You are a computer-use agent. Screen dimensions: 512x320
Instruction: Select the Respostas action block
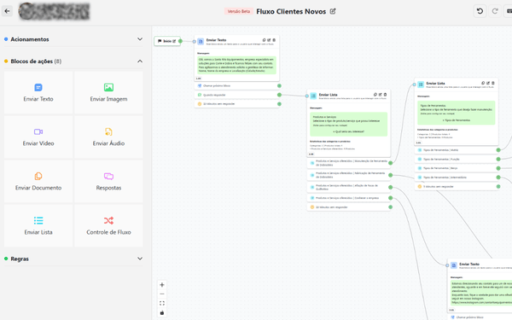[108, 182]
